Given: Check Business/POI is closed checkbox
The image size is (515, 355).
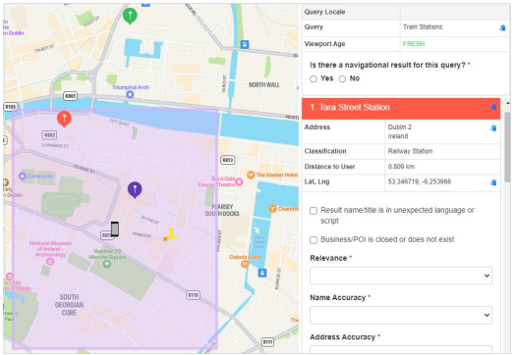Looking at the screenshot, I should [314, 240].
